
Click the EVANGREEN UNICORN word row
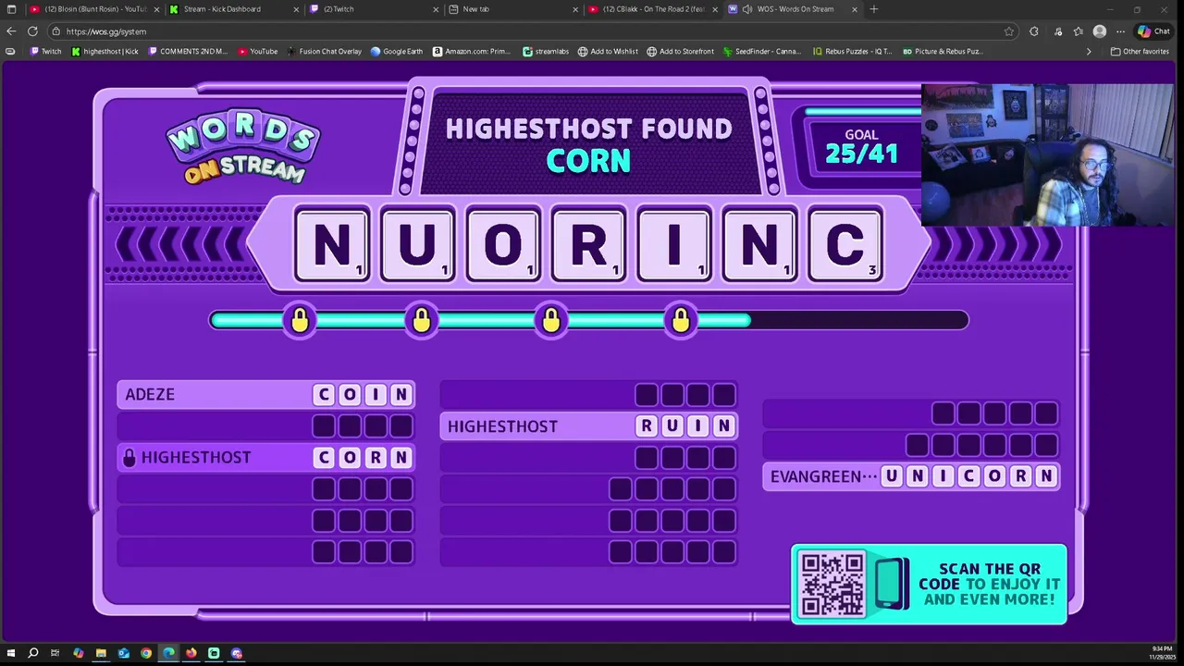click(911, 476)
